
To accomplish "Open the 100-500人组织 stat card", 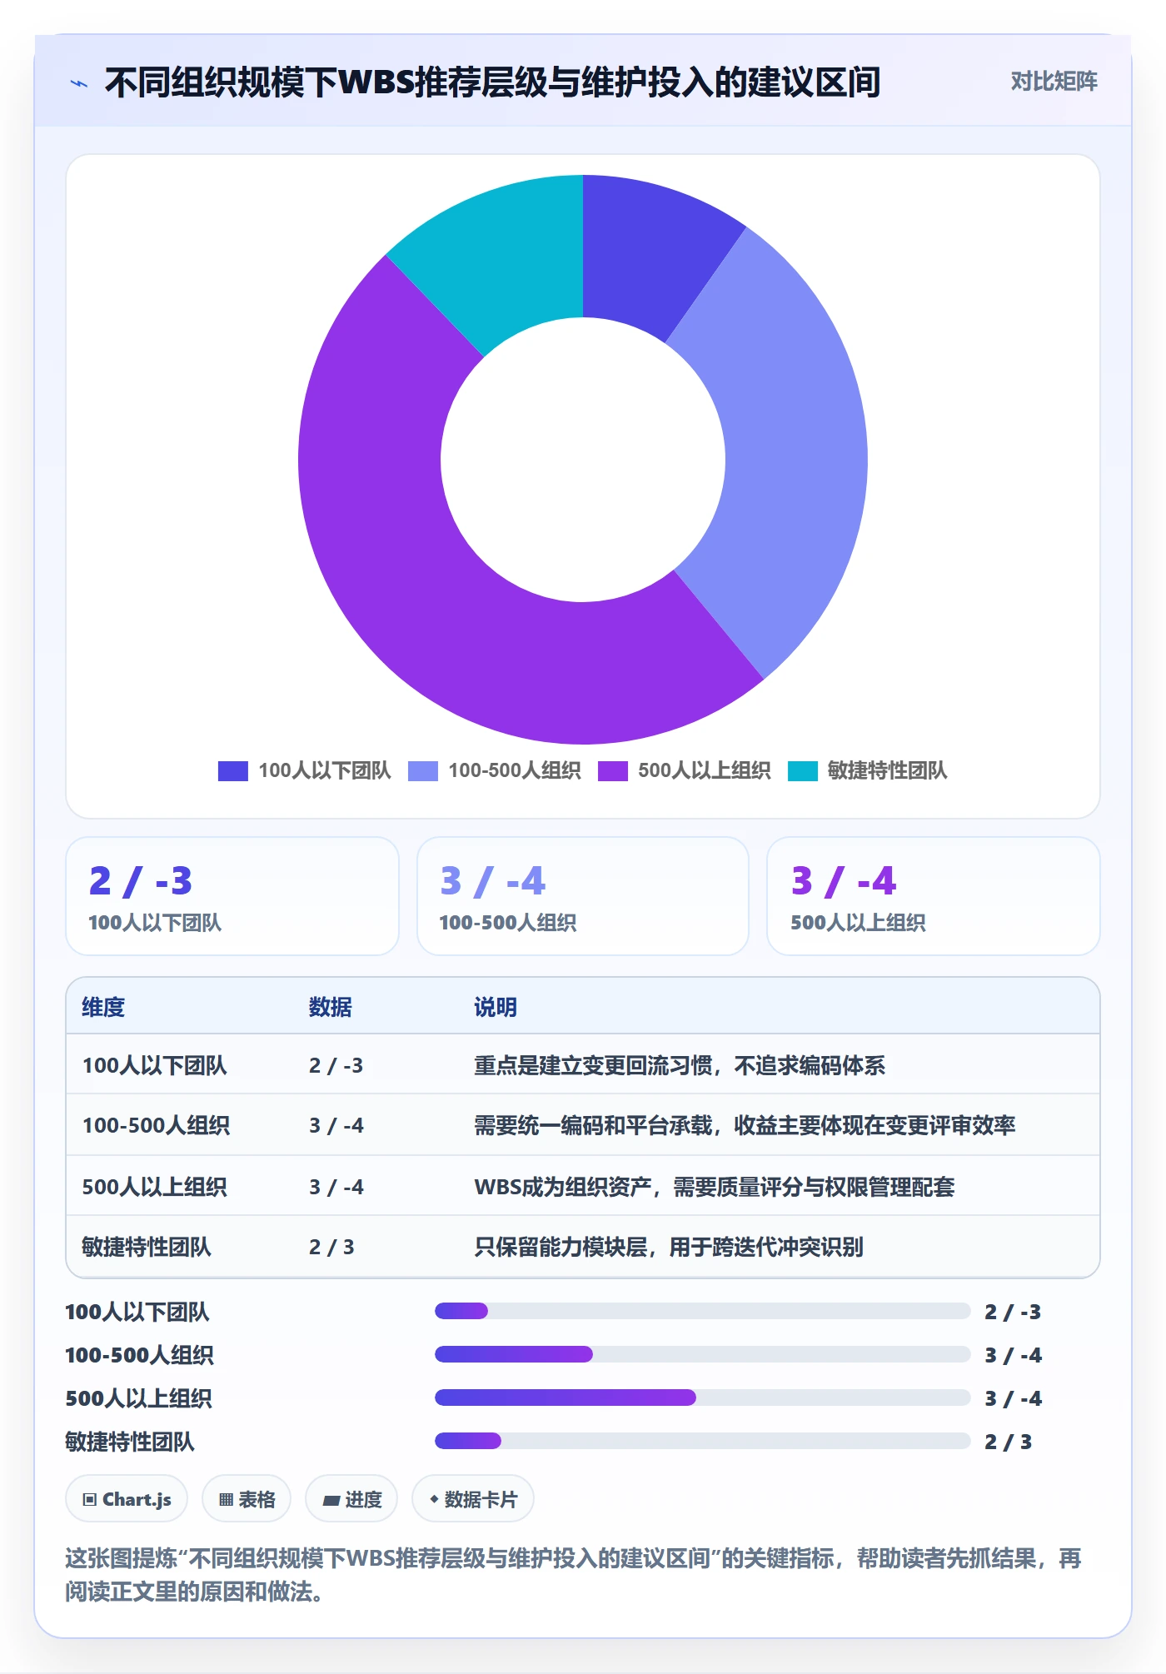I will (x=583, y=896).
